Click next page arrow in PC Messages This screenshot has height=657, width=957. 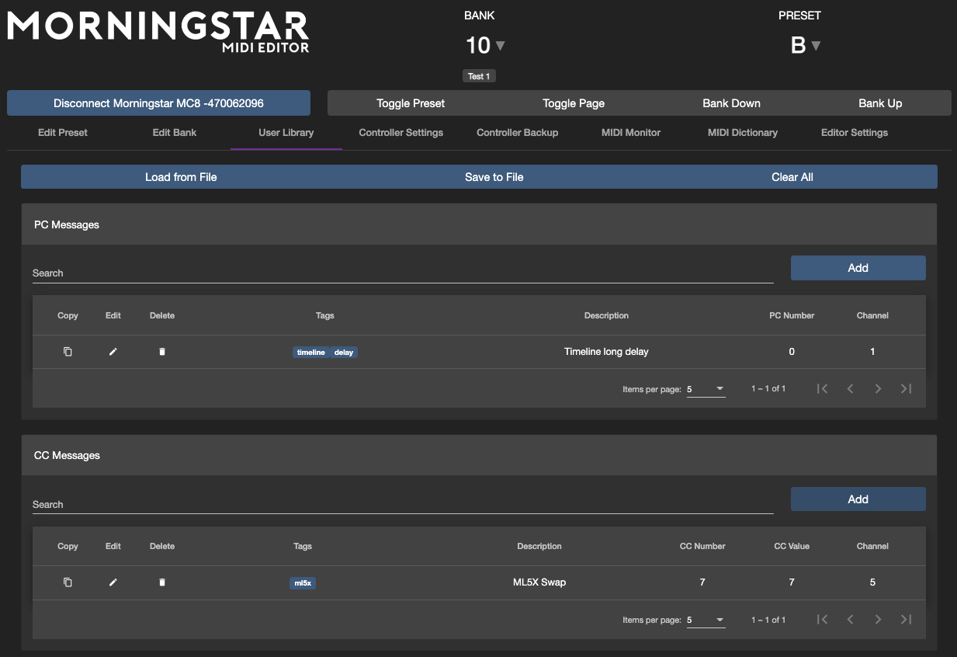(x=878, y=388)
